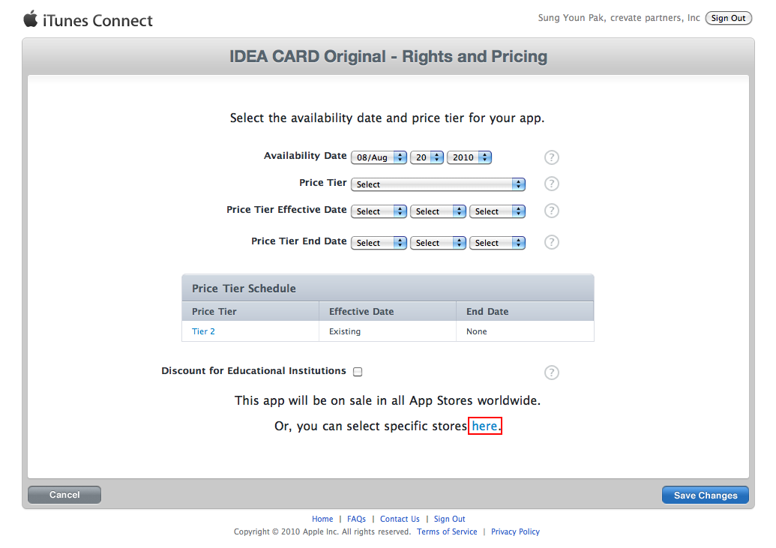Click help icon for Price Tier Effective Date
Screen dimensions: 776x548
(x=551, y=211)
